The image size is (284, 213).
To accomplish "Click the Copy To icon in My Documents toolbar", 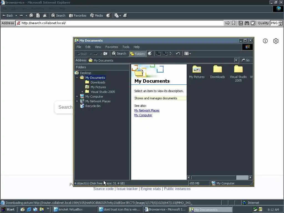I will (x=165, y=54).
